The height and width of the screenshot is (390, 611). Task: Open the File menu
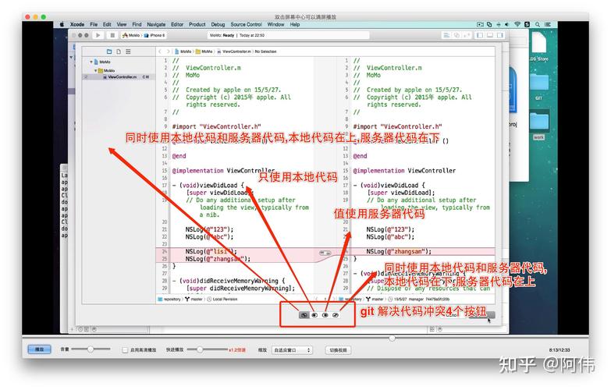pos(94,24)
